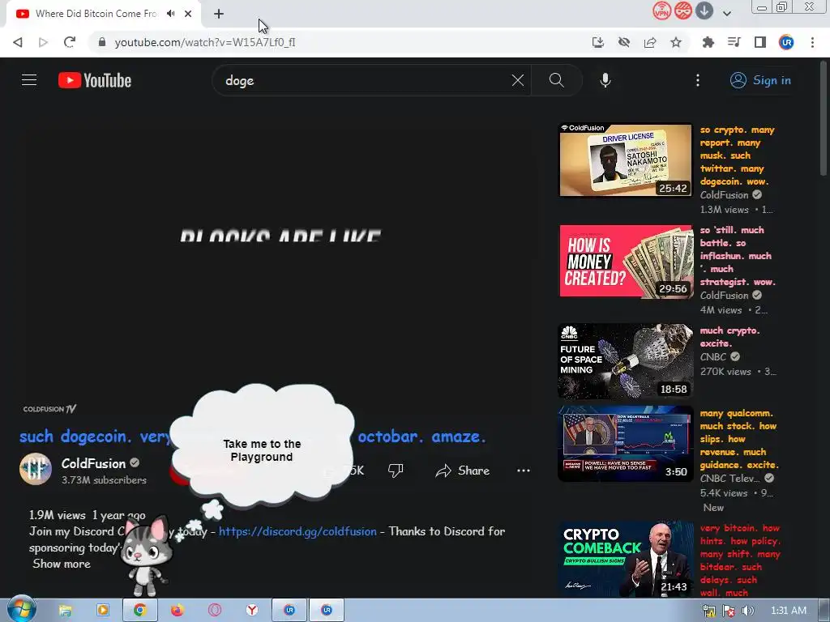
Task: Open title 'so crypto. many report. many musk'
Action: click(738, 155)
